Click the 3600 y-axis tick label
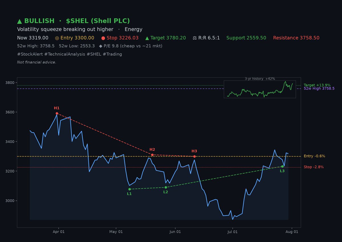This screenshot has height=242, width=342. (10, 112)
